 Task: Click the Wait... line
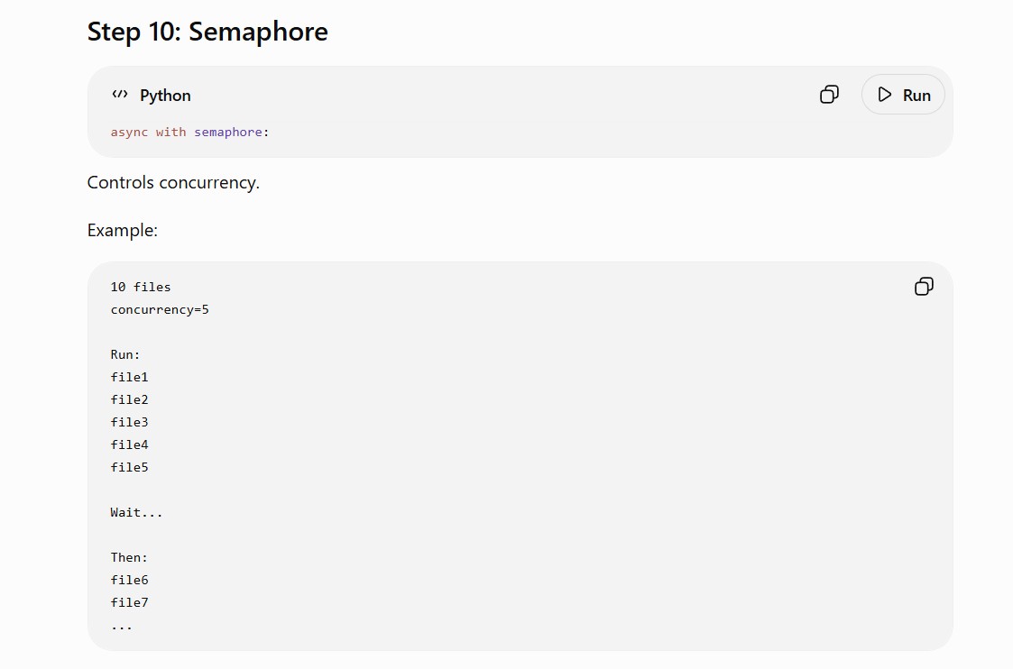[136, 513]
